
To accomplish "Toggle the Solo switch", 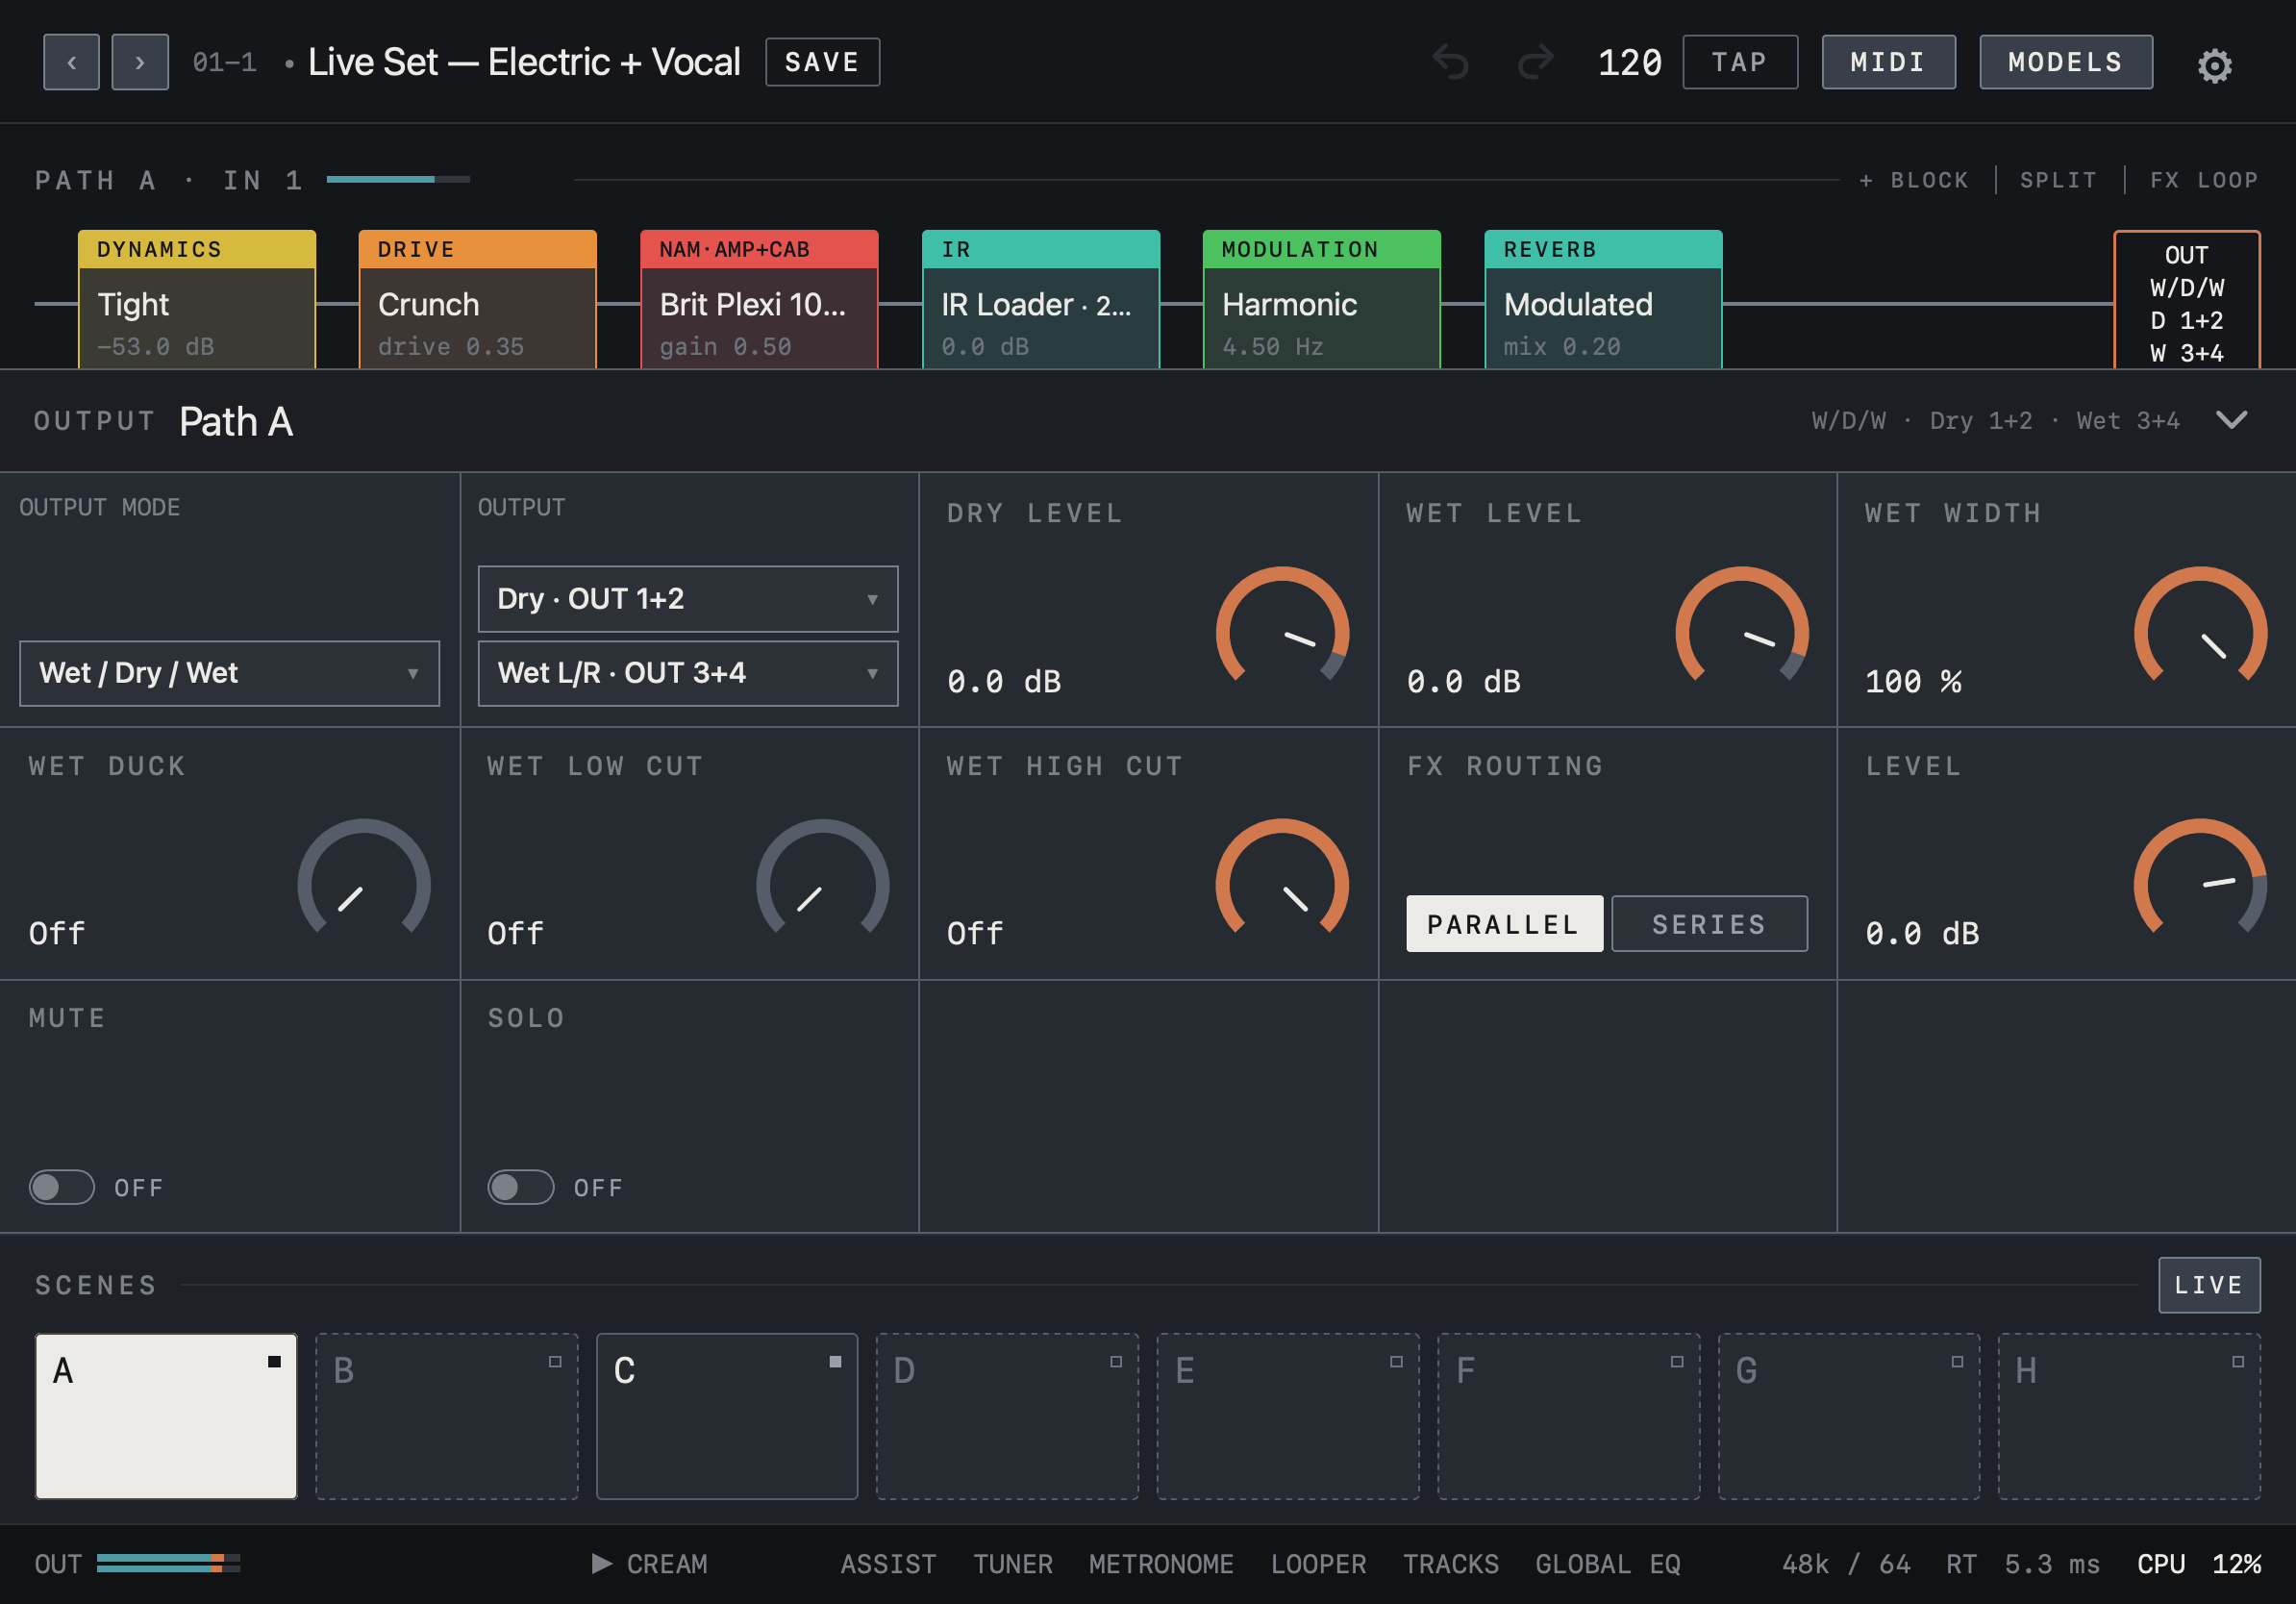I will [x=521, y=1187].
